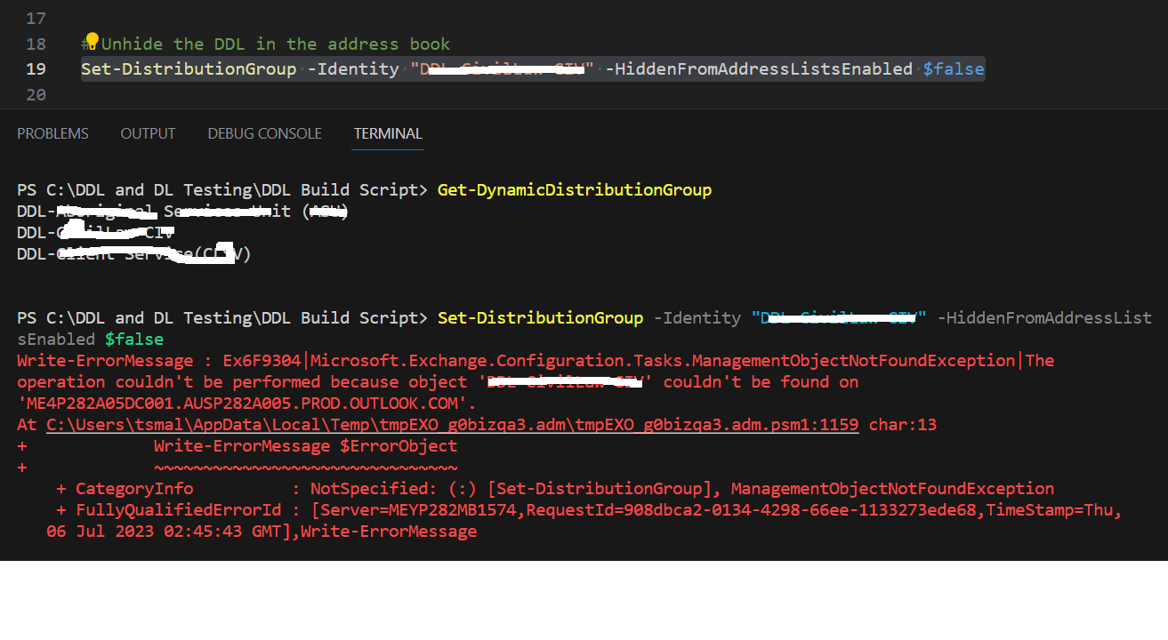The width and height of the screenshot is (1168, 640).
Task: Click the PS prompt path in the terminal
Action: click(214, 189)
